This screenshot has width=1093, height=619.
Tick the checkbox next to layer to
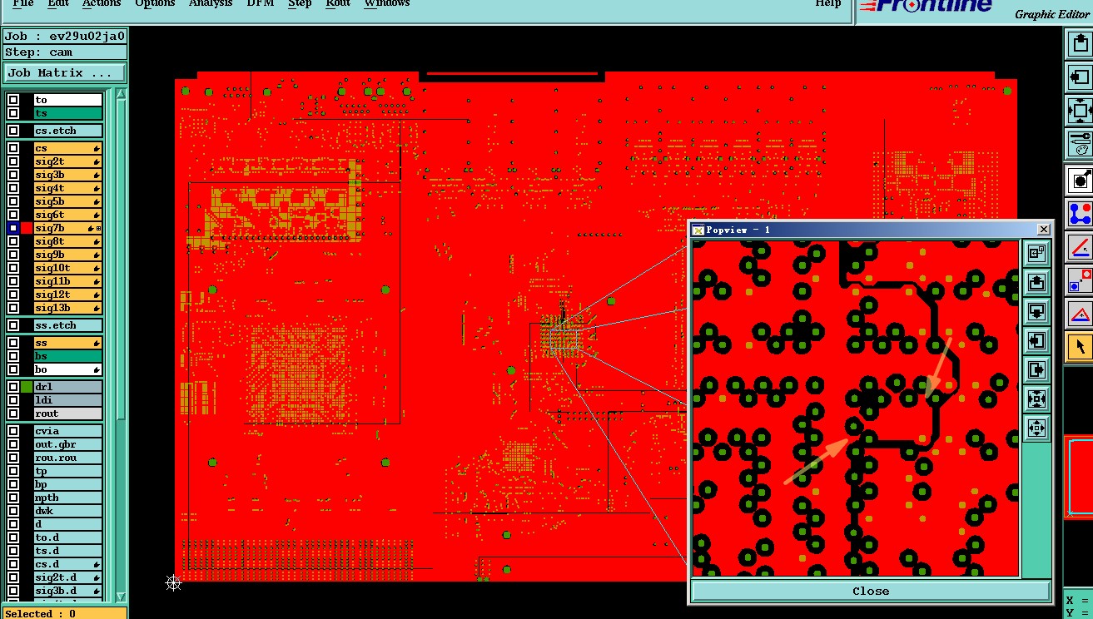point(13,100)
